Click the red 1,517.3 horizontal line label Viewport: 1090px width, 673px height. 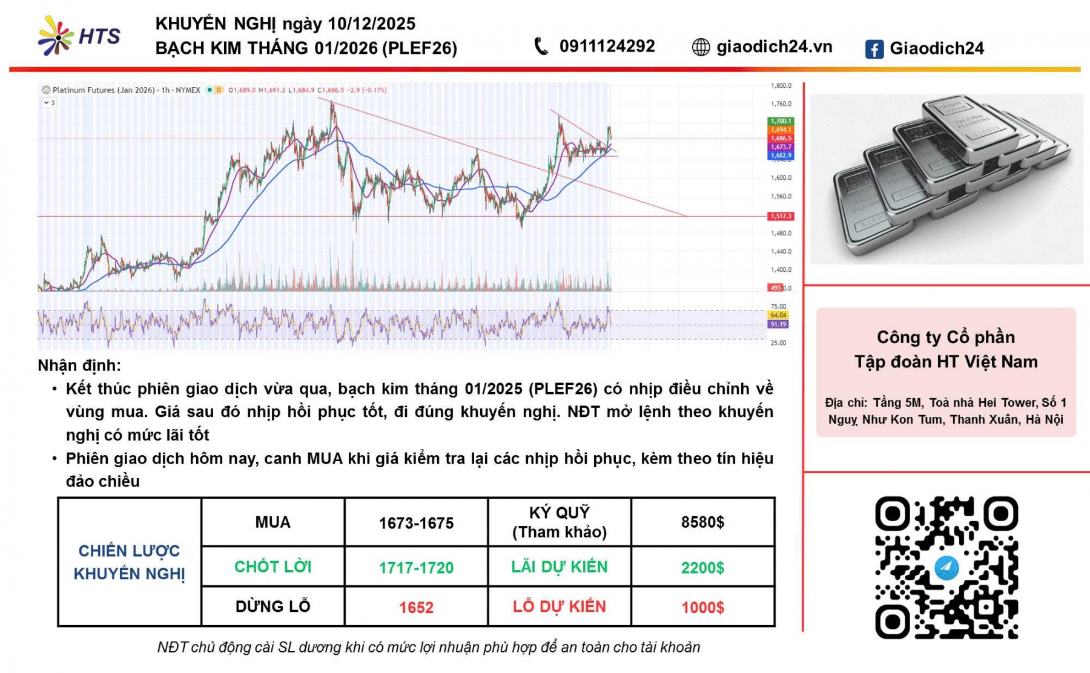(780, 216)
